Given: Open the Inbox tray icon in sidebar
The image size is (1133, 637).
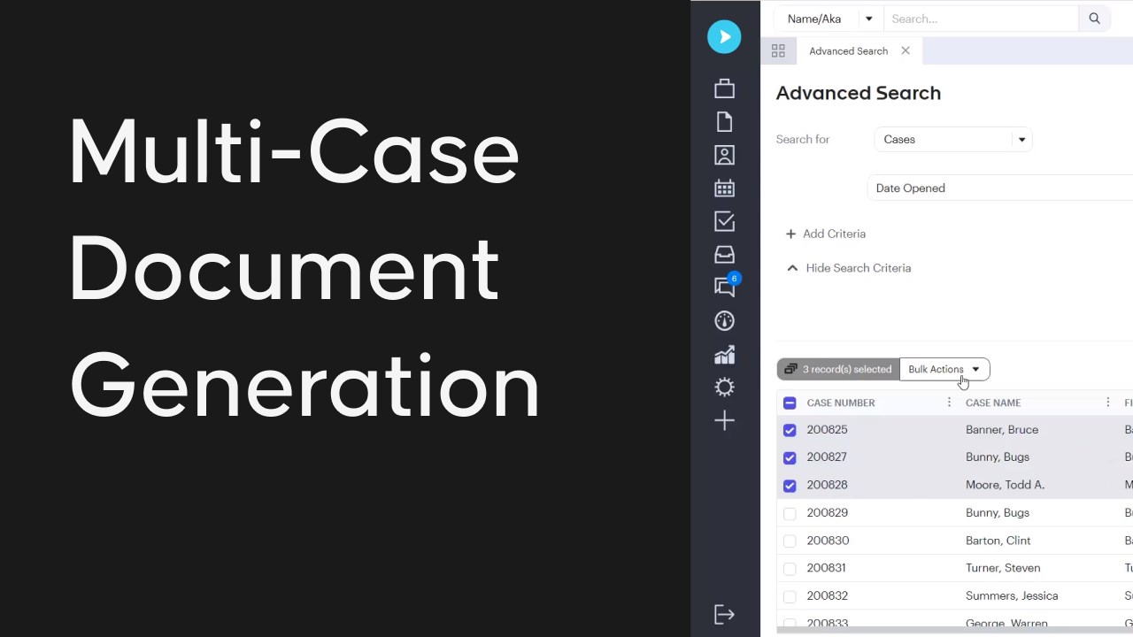Looking at the screenshot, I should pos(724,255).
